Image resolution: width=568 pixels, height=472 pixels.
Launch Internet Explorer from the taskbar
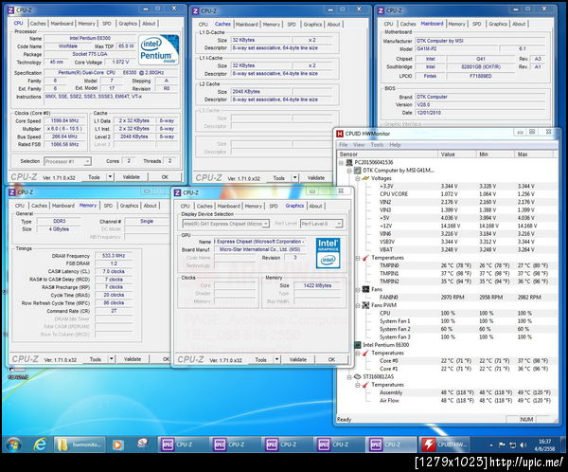click(40, 445)
